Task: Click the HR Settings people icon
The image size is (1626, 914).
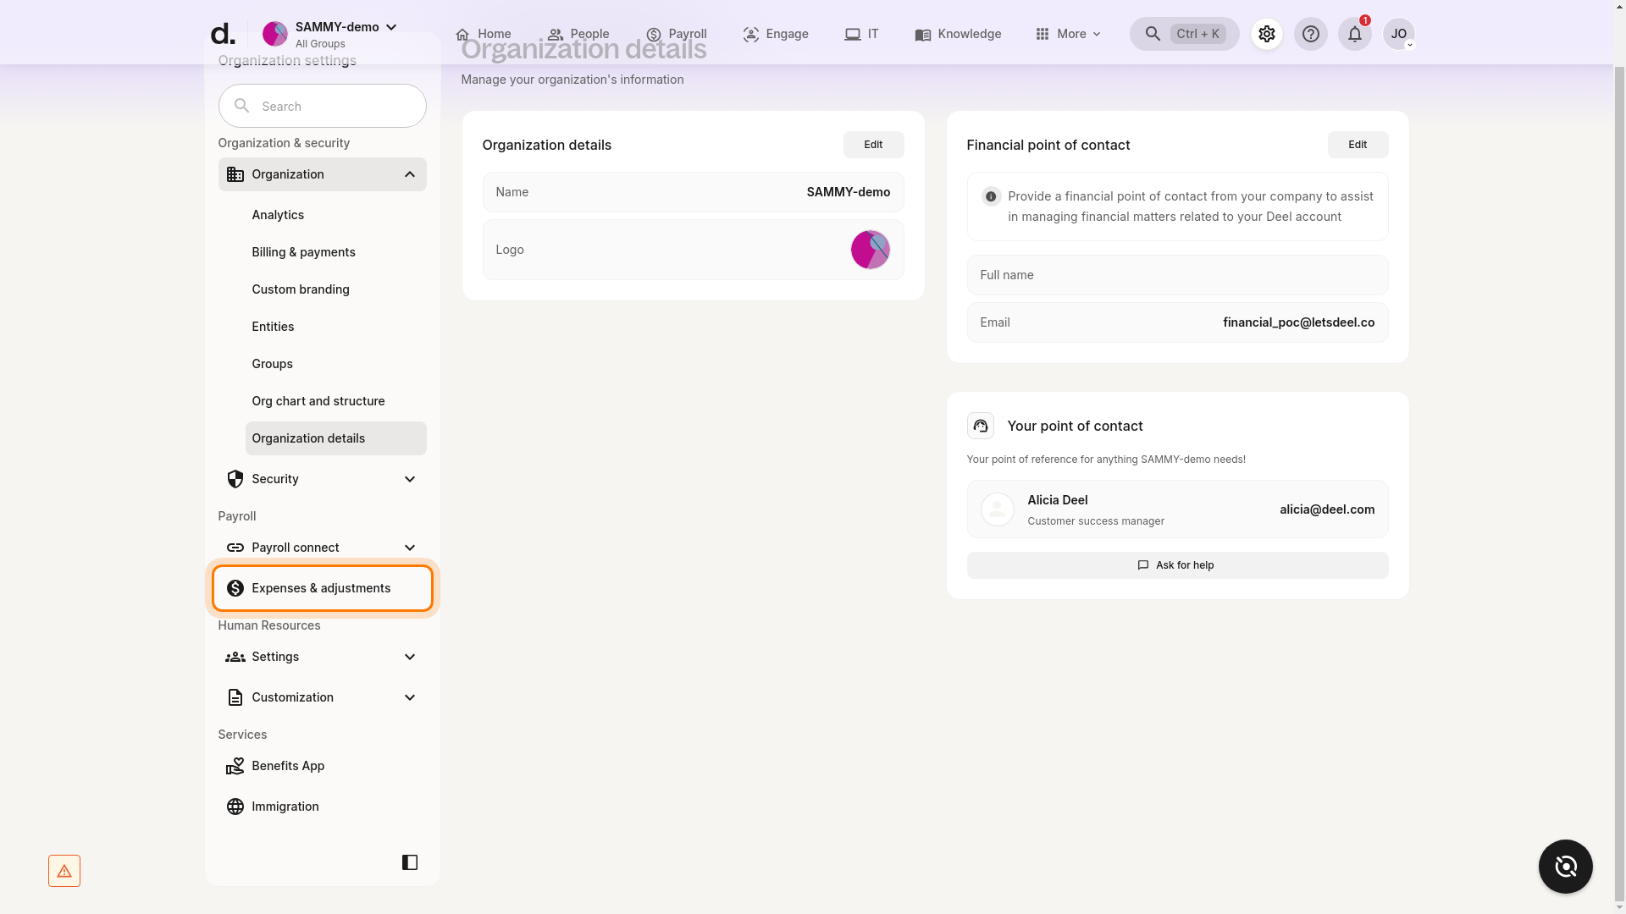Action: [235, 657]
